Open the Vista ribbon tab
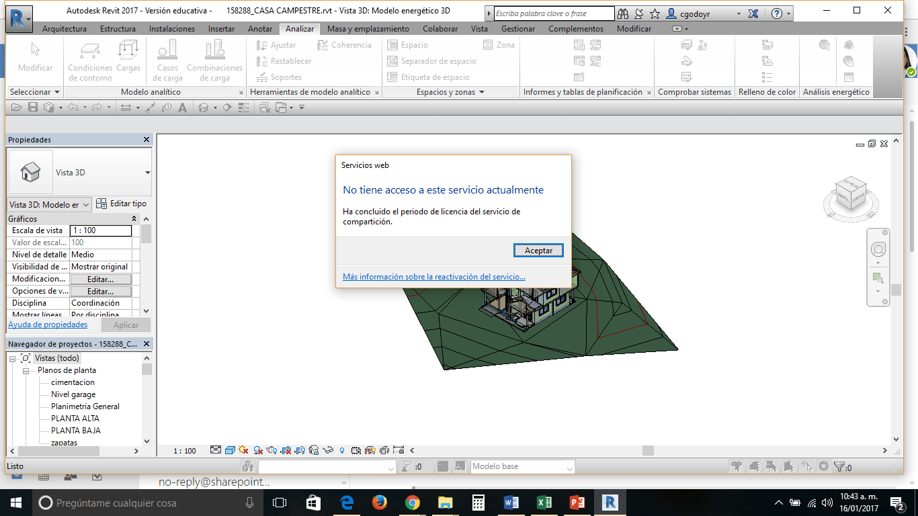Viewport: 918px width, 516px height. (479, 29)
